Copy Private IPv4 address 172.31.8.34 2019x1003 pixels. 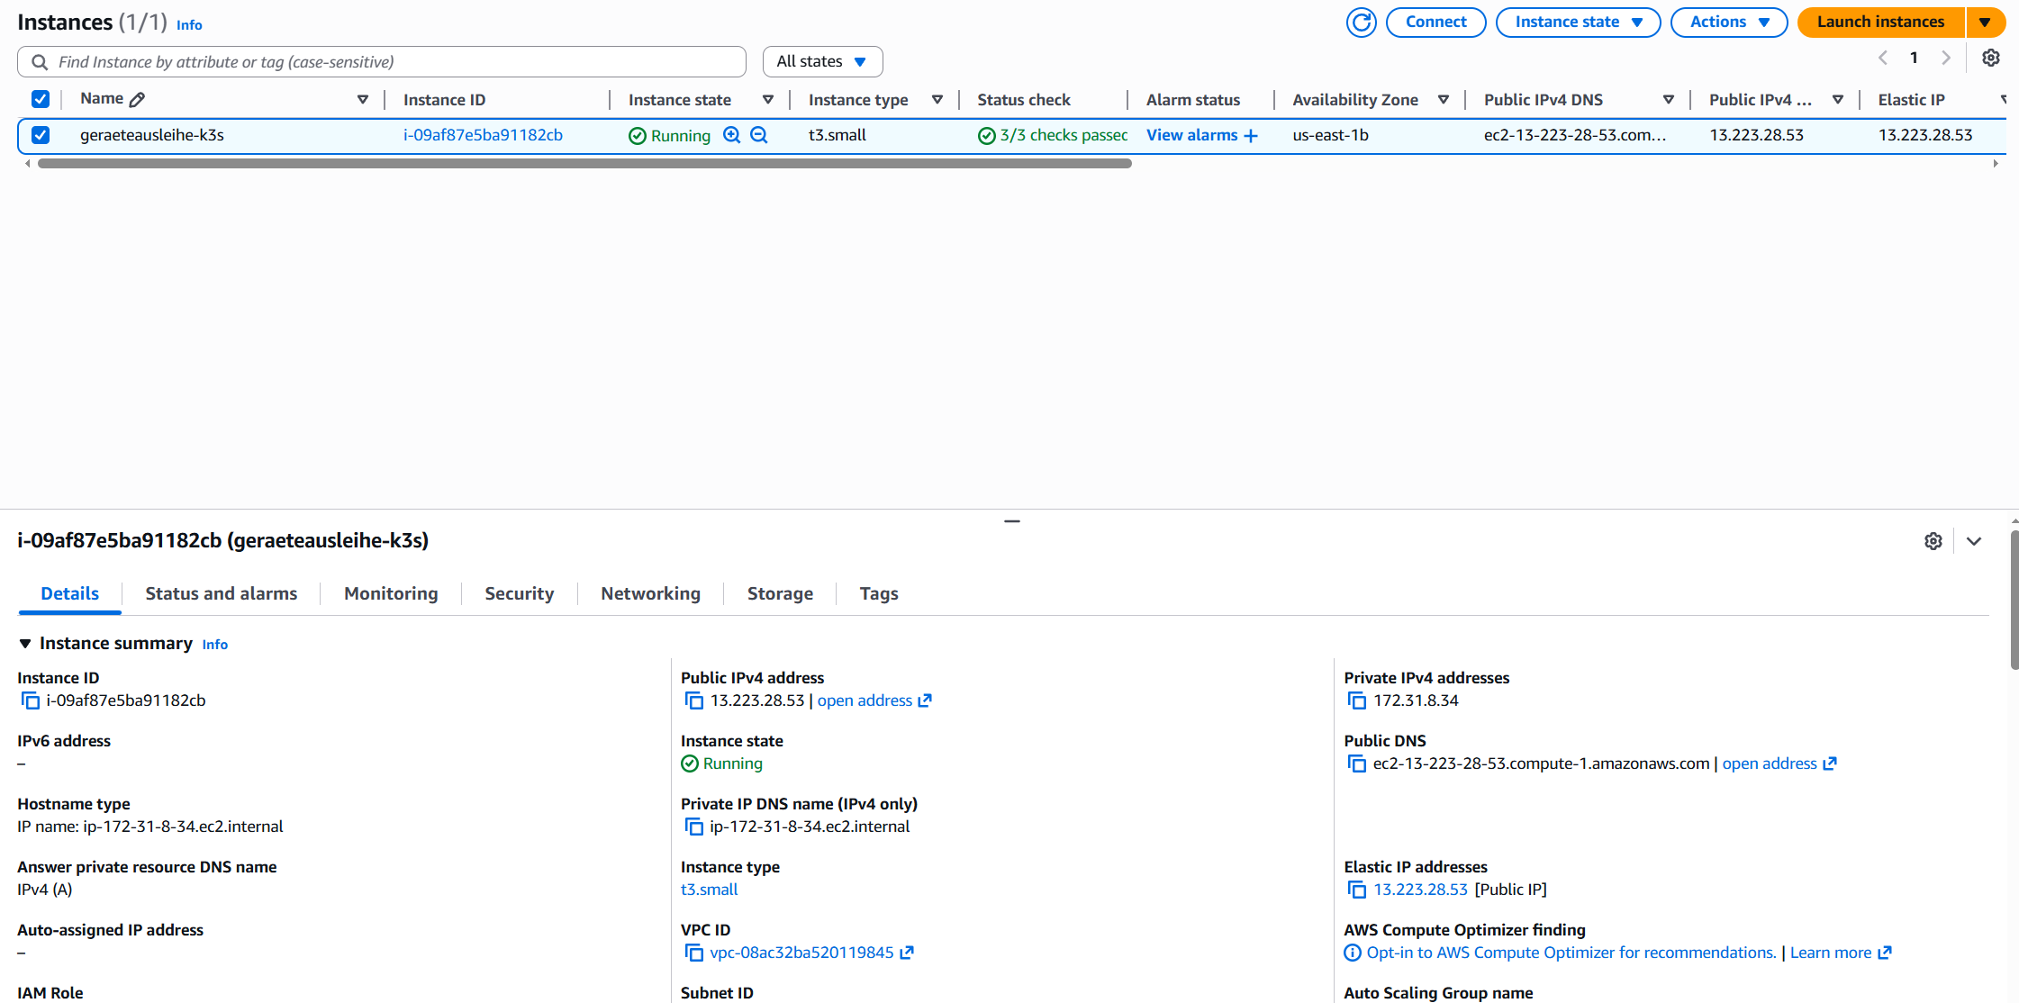coord(1356,700)
